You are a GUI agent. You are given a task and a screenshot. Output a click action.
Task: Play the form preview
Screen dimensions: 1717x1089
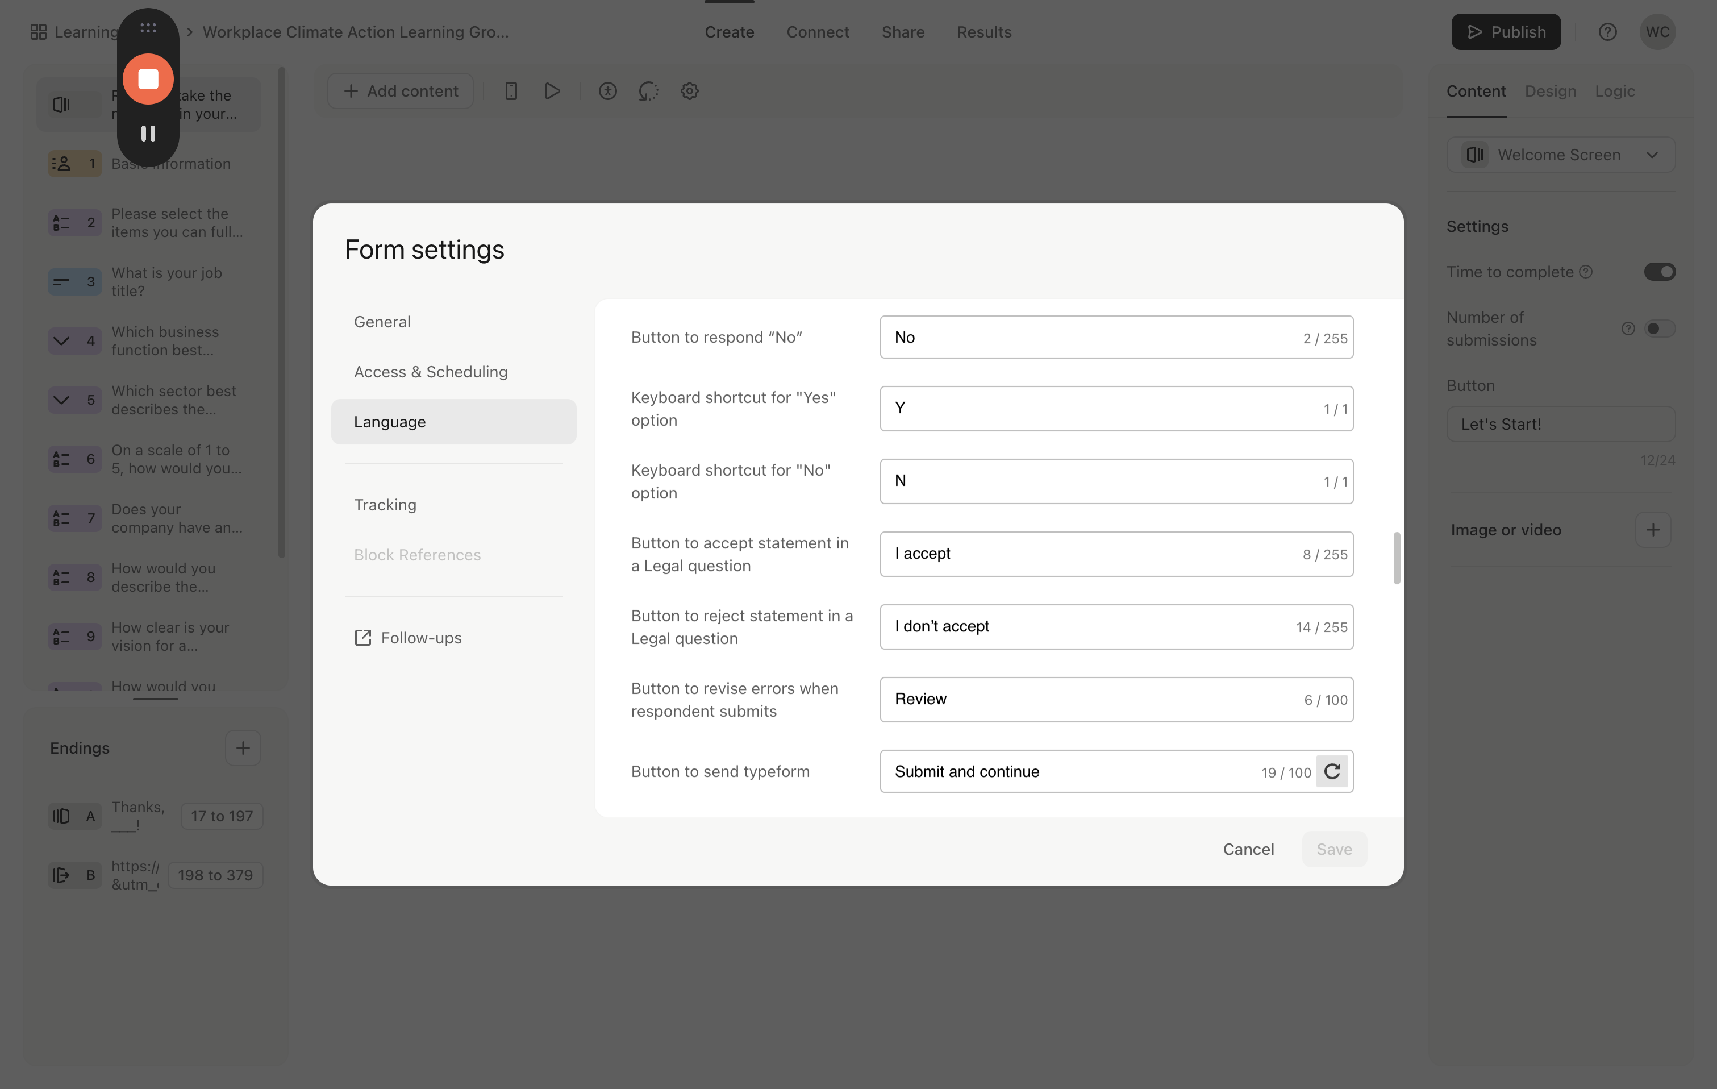(552, 92)
